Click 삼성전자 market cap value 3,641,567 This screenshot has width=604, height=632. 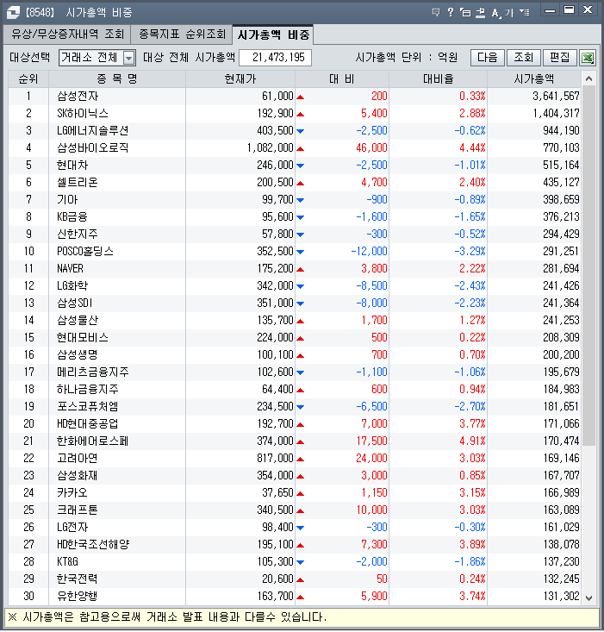click(556, 96)
